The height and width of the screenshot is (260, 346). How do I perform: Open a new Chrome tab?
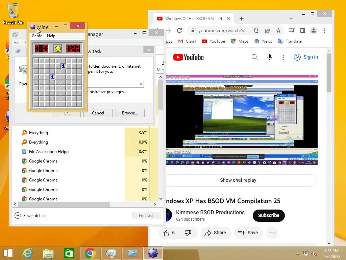tap(241, 19)
